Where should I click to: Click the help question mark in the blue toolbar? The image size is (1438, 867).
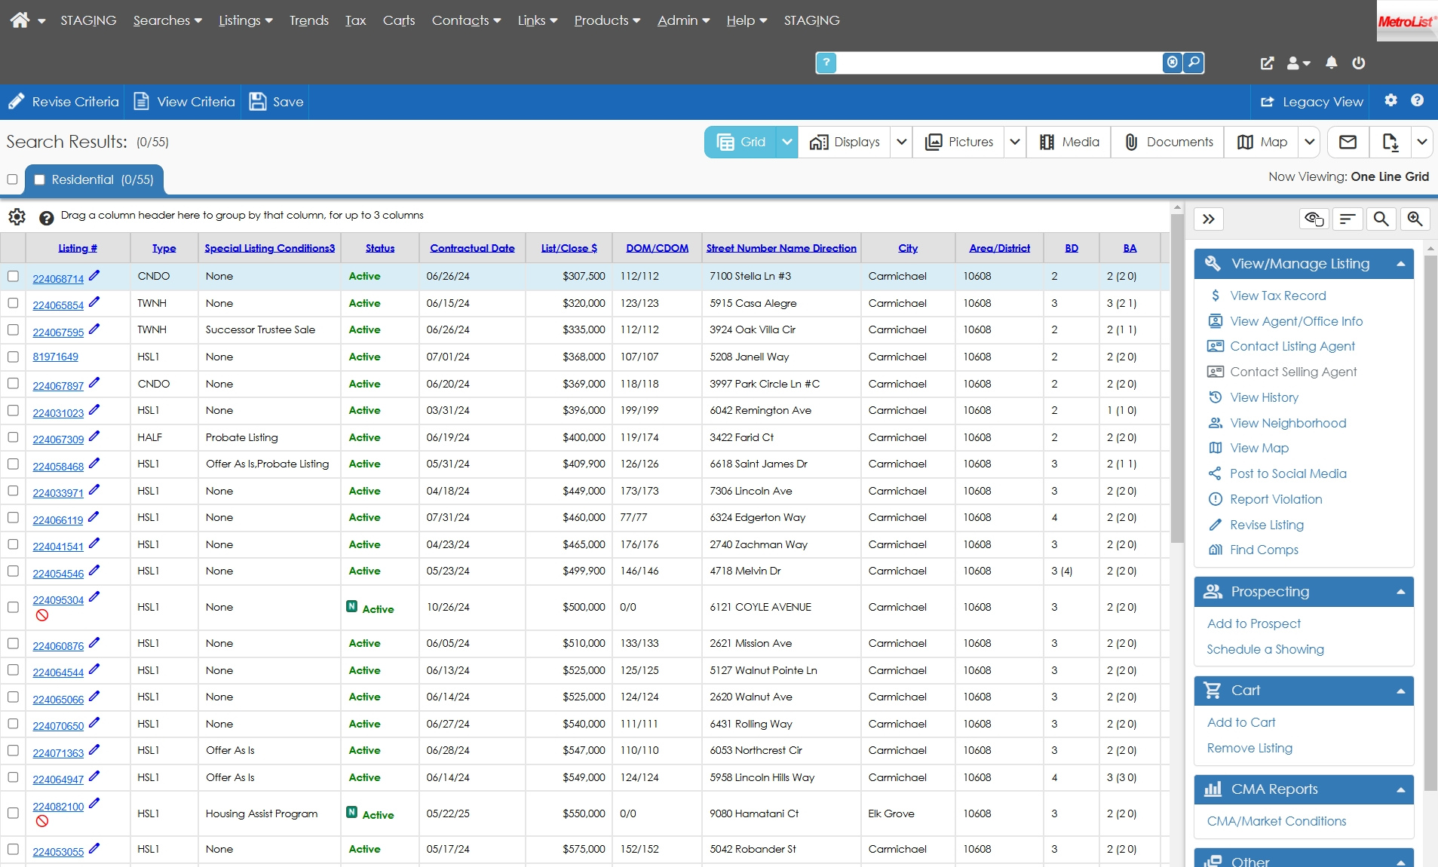click(x=1418, y=100)
